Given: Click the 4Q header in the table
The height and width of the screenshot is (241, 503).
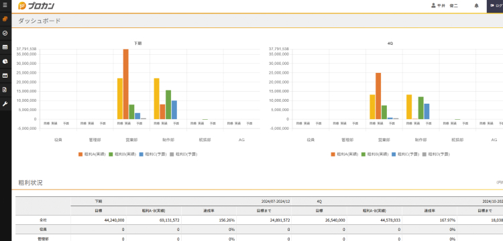Looking at the screenshot, I should 319,202.
